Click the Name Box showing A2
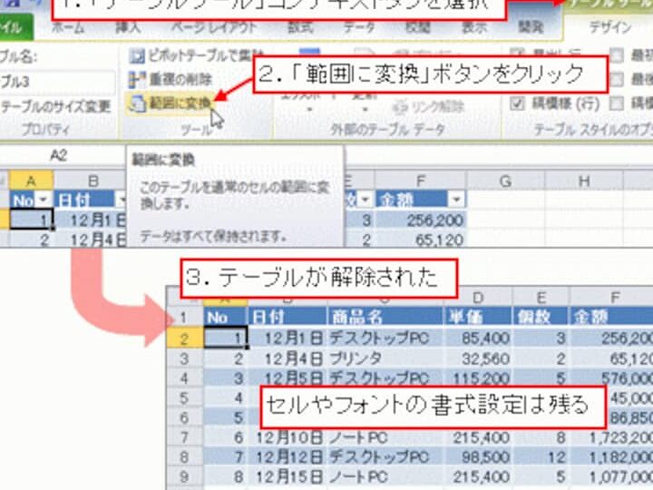This screenshot has width=653, height=490. [x=59, y=155]
